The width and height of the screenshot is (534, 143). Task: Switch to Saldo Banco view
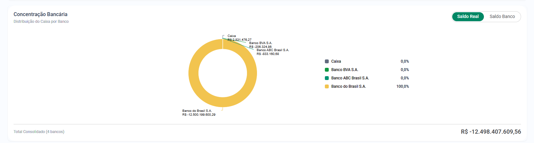tap(502, 16)
